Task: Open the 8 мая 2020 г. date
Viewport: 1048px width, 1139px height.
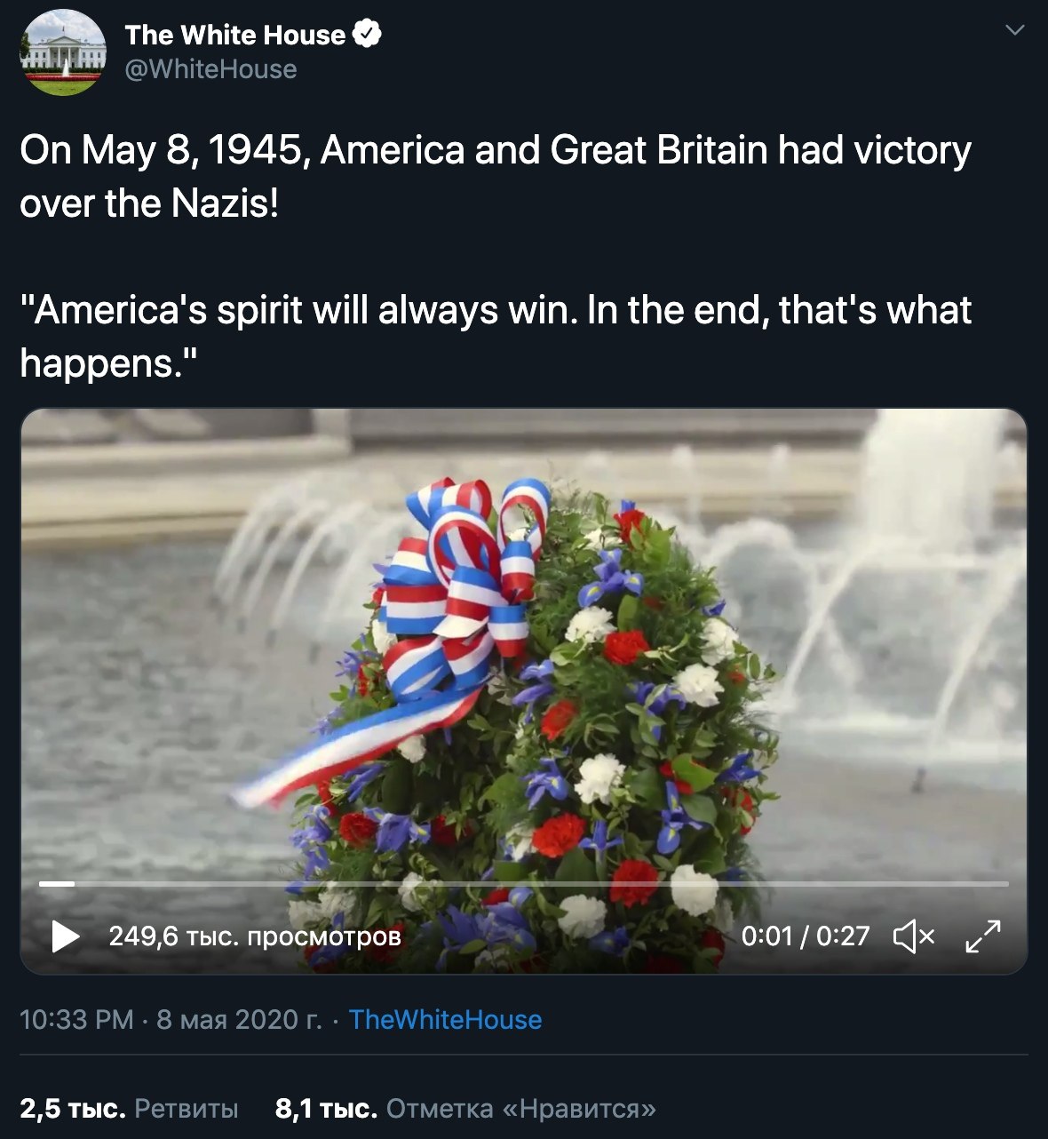Action: coord(239,1019)
